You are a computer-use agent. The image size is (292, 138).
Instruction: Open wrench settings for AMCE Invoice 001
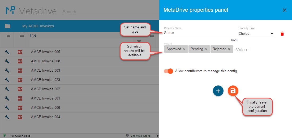click(x=7, y=98)
